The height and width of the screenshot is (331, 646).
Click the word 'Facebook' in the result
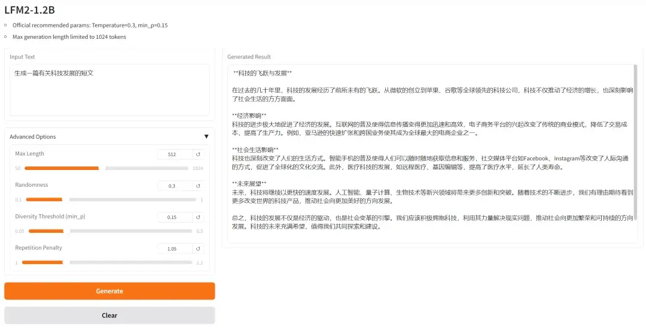point(536,158)
